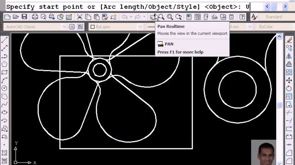Select the Arc draw tool

click(x=4, y=80)
